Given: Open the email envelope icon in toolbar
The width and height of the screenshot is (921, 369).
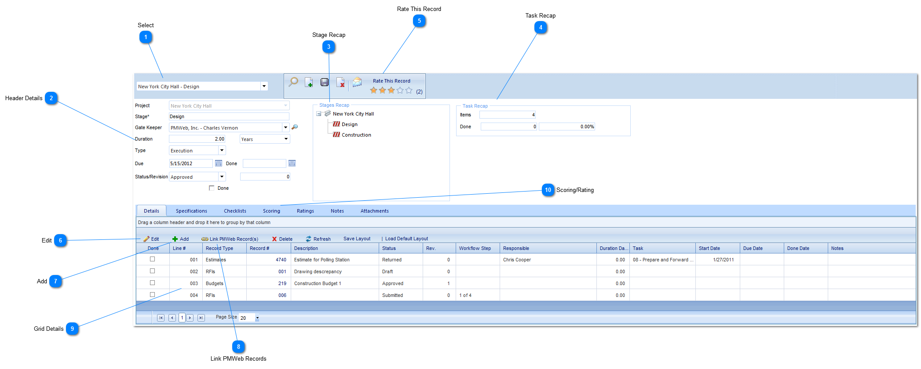Looking at the screenshot, I should pyautogui.click(x=357, y=82).
